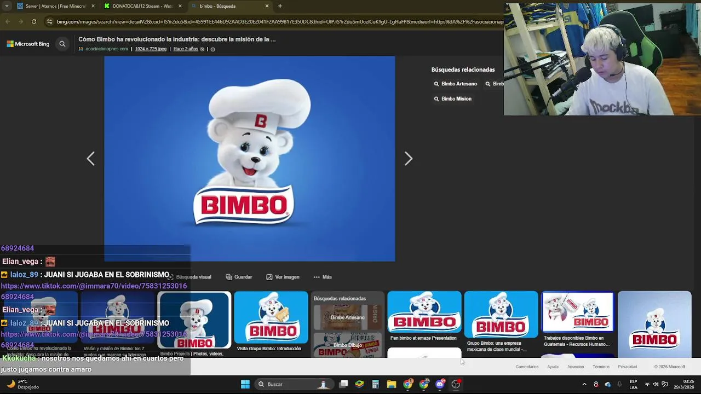Click the image info circle icon

tap(212, 49)
